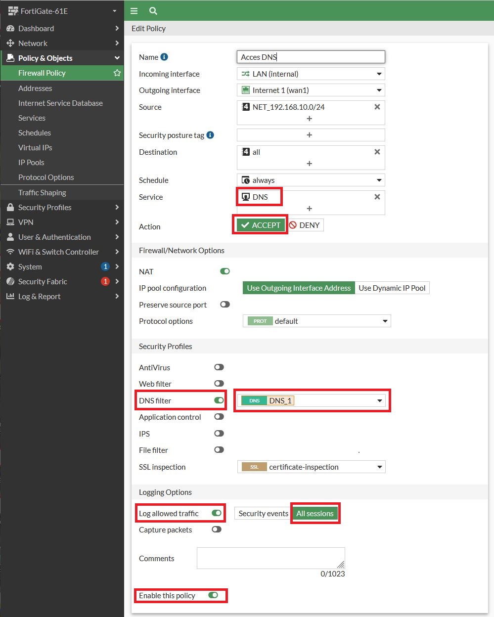The width and height of the screenshot is (494, 617).
Task: Remove the DNS service with X icon
Action: click(377, 197)
